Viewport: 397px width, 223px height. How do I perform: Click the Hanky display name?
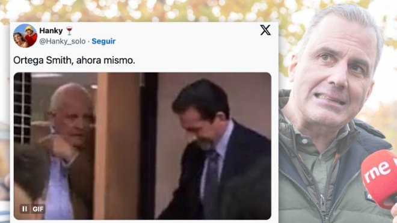(51, 31)
